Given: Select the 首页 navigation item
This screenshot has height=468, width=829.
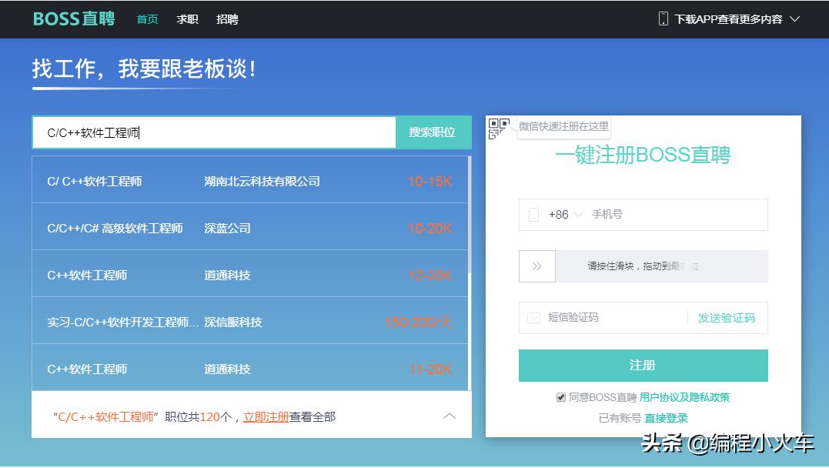Looking at the screenshot, I should click(146, 19).
